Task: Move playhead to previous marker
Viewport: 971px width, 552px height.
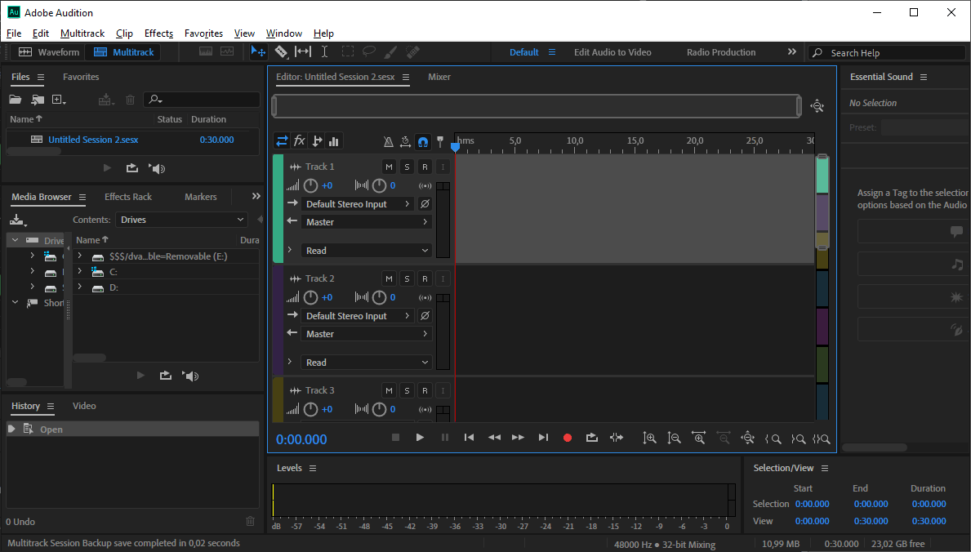Action: (x=470, y=438)
